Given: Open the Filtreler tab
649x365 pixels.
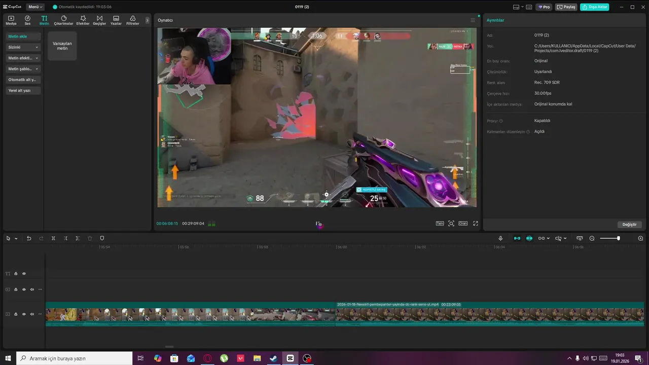Looking at the screenshot, I should point(132,20).
